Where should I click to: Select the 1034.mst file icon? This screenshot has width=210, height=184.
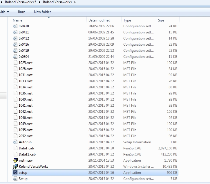[15, 87]
